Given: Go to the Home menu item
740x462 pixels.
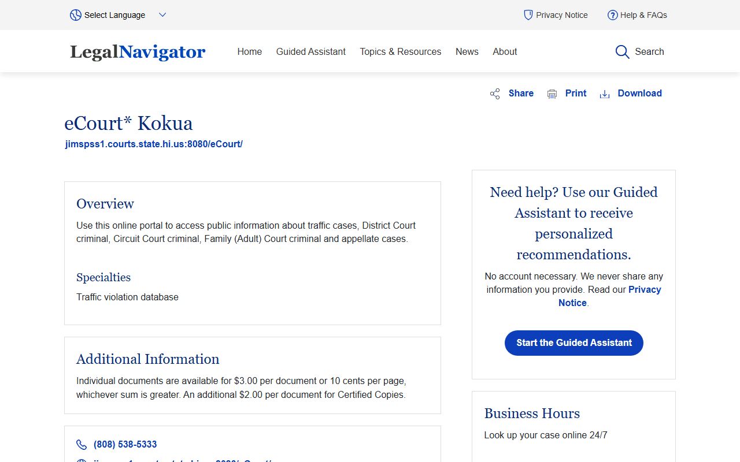Looking at the screenshot, I should click(250, 51).
